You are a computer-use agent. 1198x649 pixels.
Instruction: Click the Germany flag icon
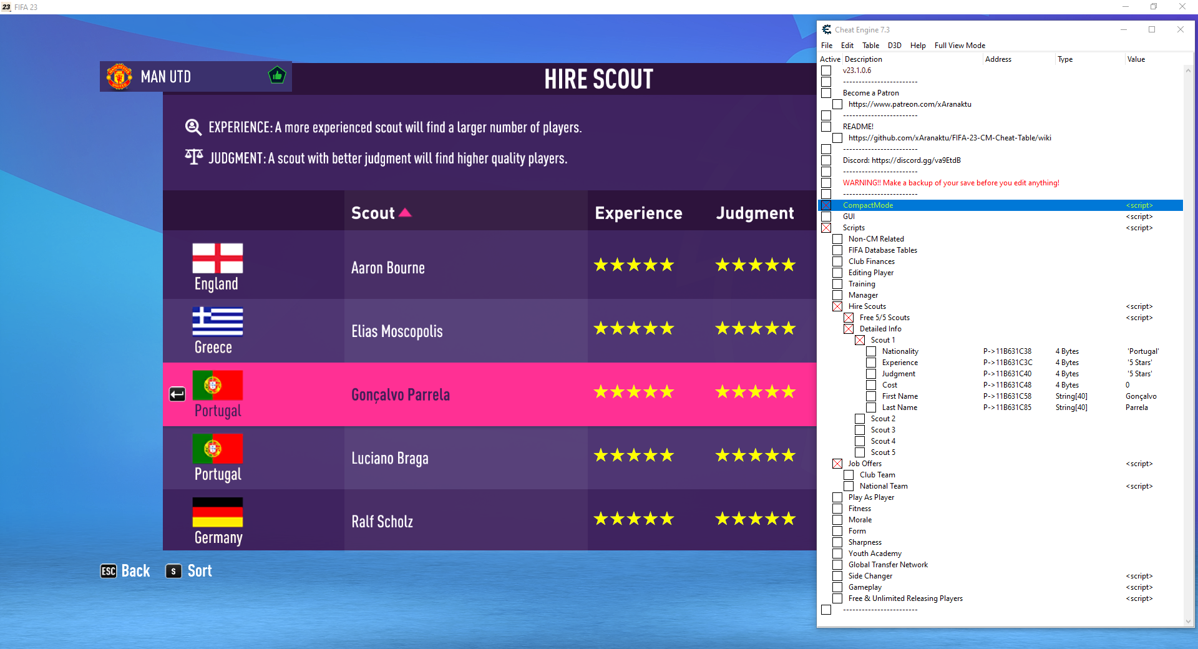click(x=217, y=512)
